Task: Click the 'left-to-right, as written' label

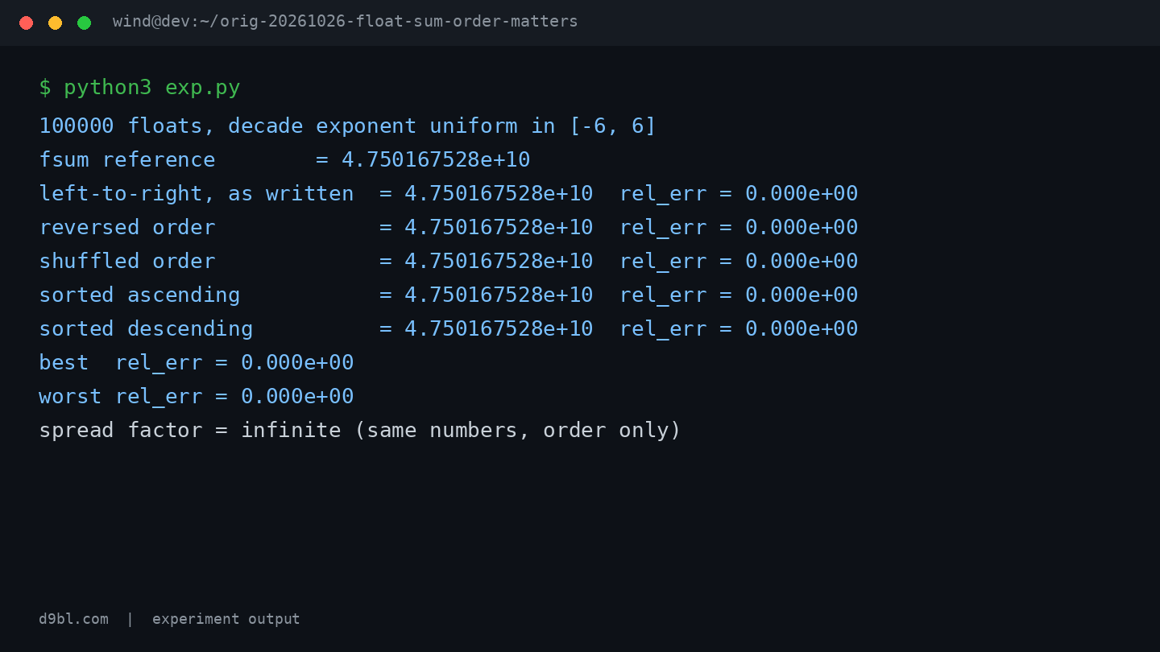Action: 196,194
